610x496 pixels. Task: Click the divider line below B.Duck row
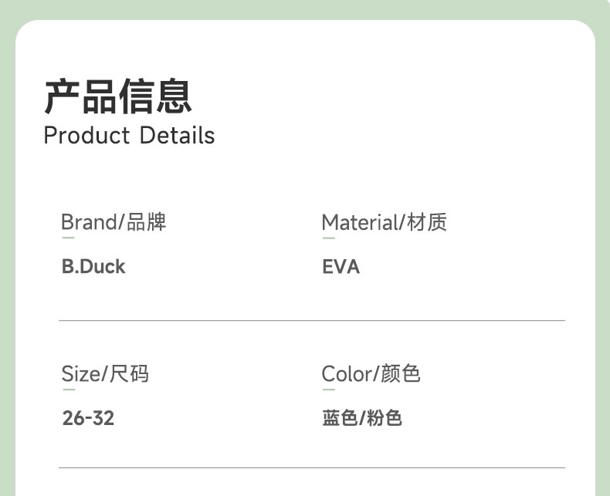(x=312, y=320)
